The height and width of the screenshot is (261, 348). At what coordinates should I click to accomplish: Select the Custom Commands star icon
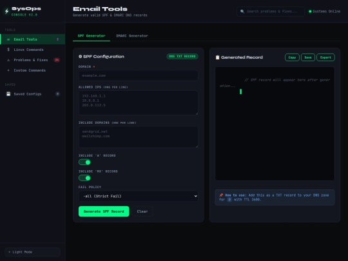[x=8, y=70]
